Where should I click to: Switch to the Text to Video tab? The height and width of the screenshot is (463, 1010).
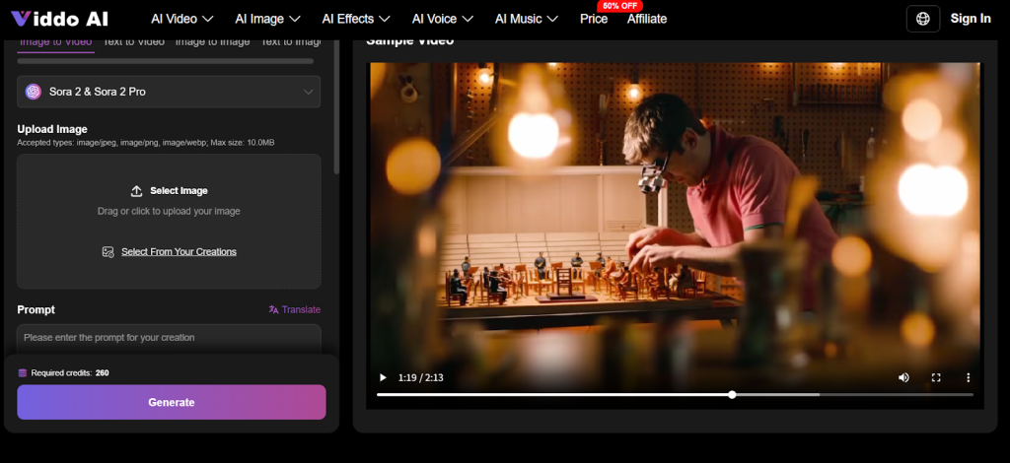134,41
